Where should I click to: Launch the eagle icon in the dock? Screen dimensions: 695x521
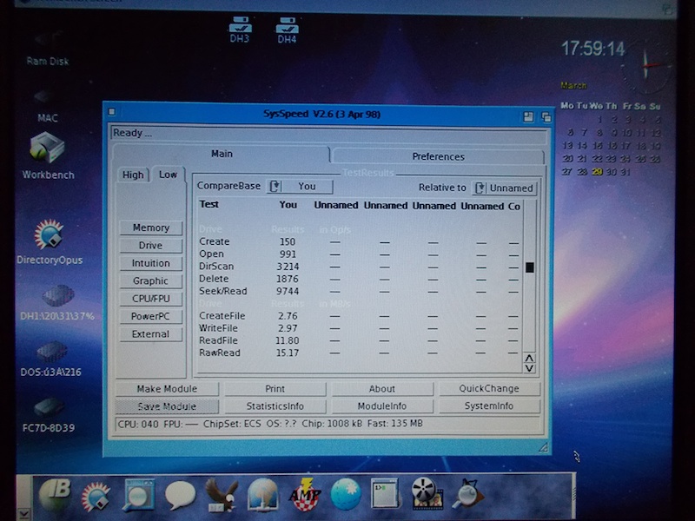coord(221,495)
